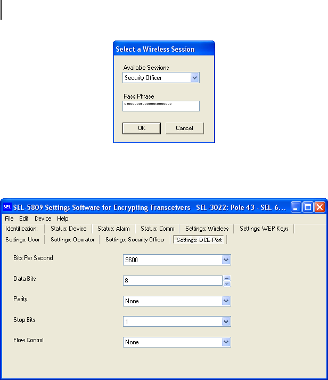Image resolution: width=328 pixels, height=380 pixels.
Task: Click the Pass Phrase label
Action: click(x=139, y=96)
